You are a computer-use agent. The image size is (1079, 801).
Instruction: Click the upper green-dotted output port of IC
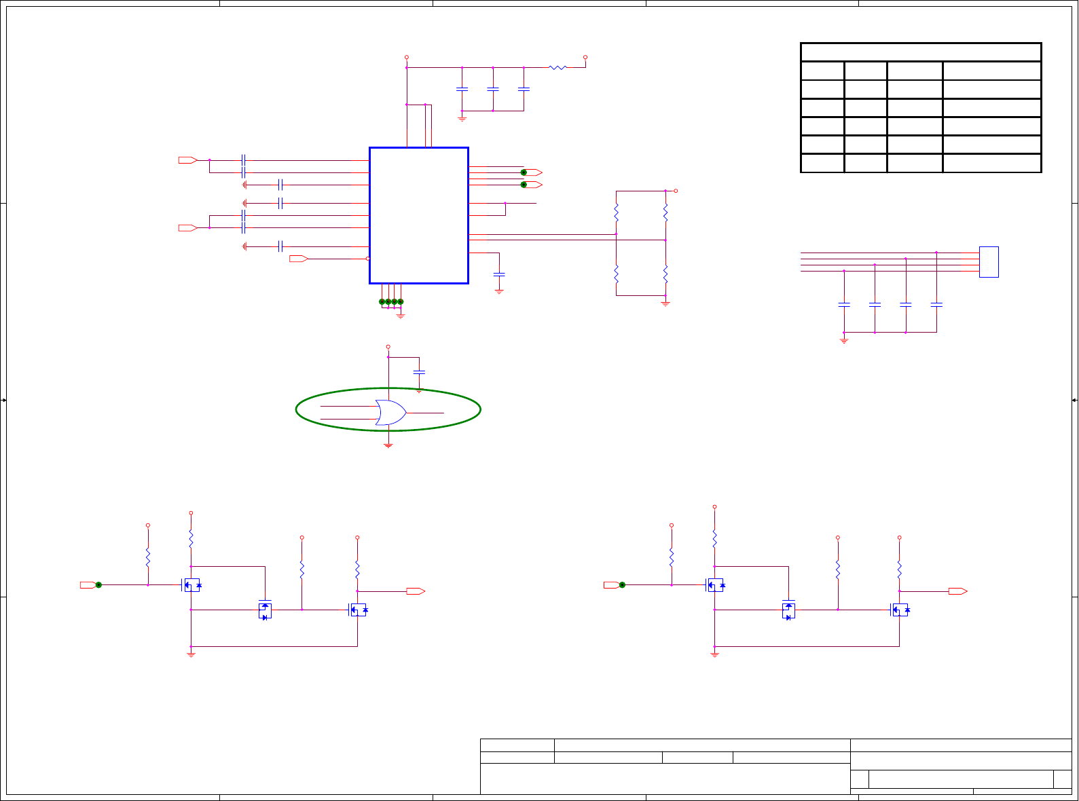[x=532, y=172]
